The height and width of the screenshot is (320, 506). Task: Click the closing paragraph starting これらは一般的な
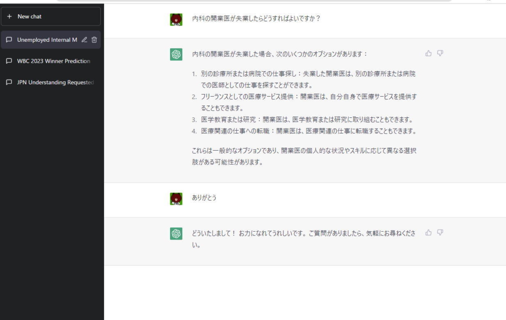coord(304,157)
